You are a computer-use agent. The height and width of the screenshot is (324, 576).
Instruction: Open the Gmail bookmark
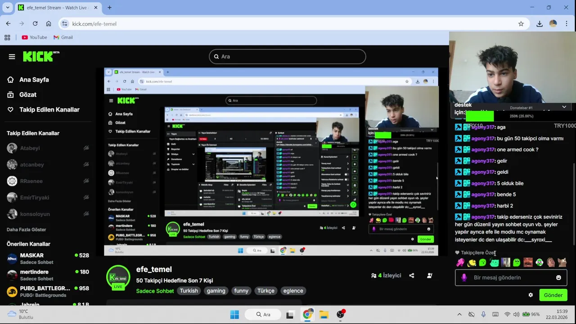click(63, 37)
